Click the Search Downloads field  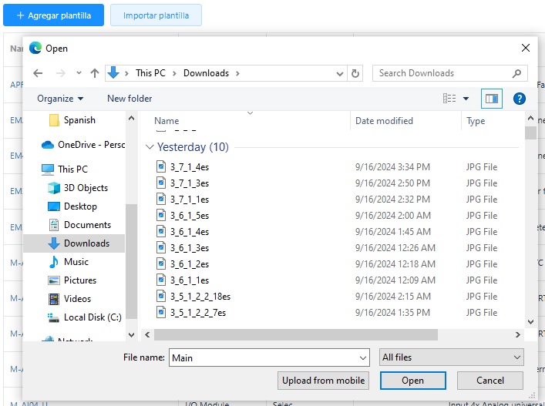pyautogui.click(x=443, y=73)
